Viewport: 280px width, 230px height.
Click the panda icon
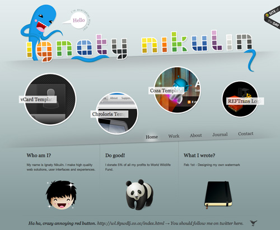139,194
